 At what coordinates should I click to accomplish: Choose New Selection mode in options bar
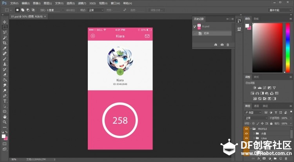[17, 10]
